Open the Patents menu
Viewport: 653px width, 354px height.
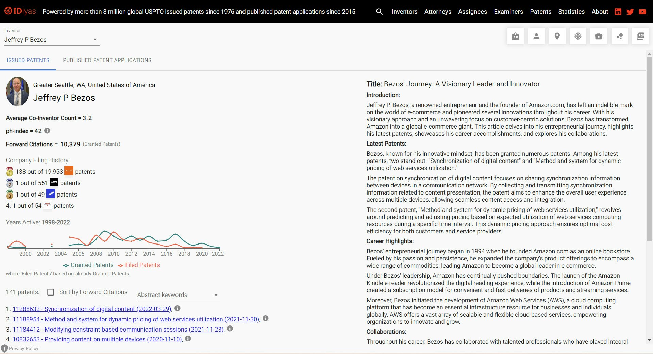coord(540,12)
